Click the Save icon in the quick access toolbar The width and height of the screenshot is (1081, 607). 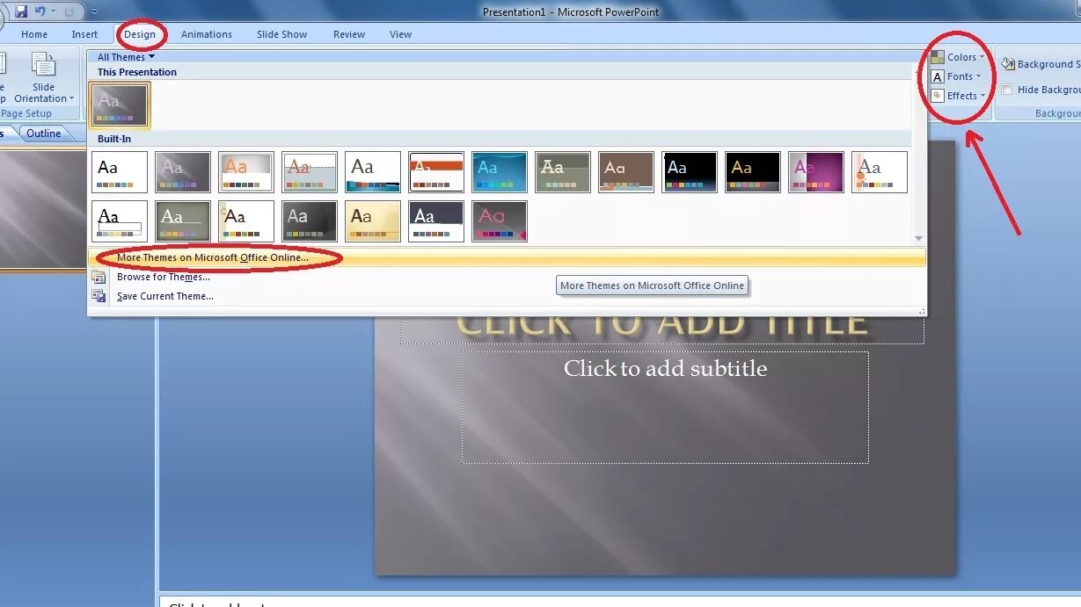pyautogui.click(x=21, y=11)
